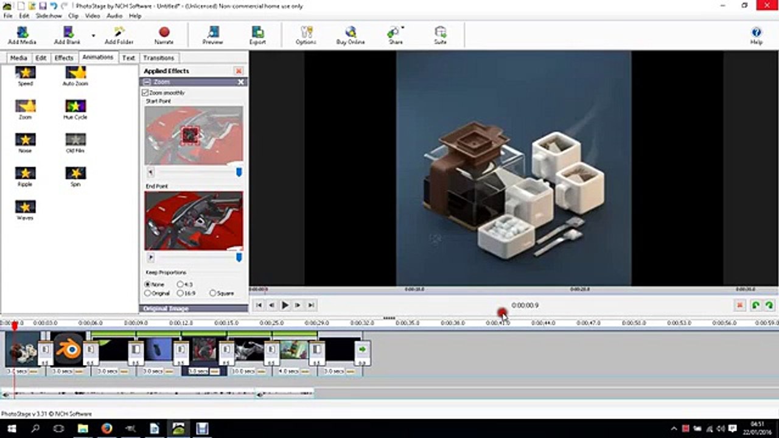This screenshot has width=779, height=438.
Task: Click the Play button under preview
Action: 285,305
